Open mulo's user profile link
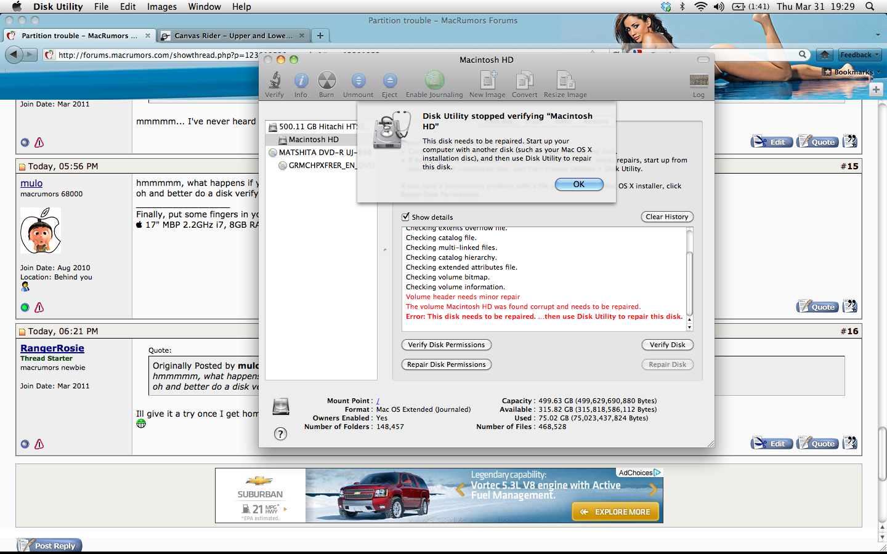This screenshot has width=887, height=554. (x=31, y=183)
